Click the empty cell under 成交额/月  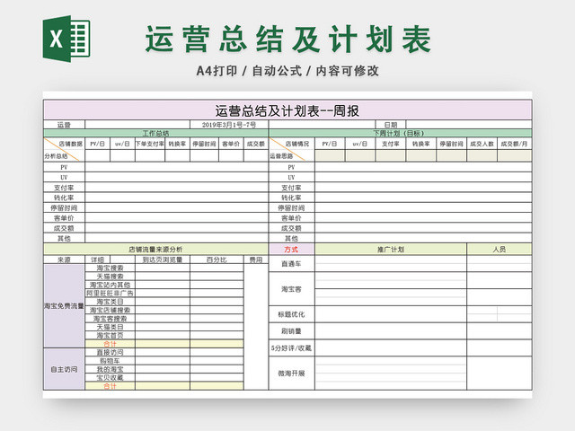[x=515, y=155]
